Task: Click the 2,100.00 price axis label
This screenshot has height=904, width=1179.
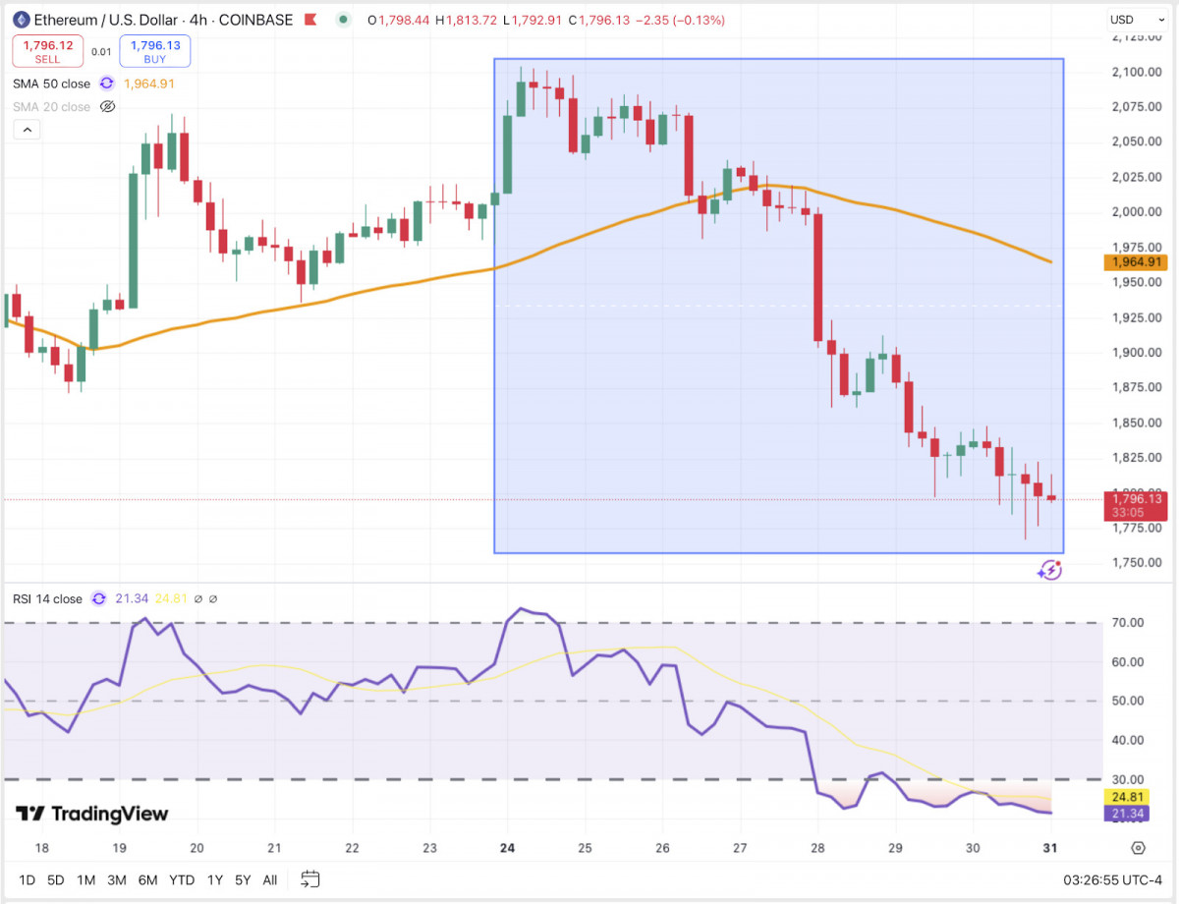Action: (x=1136, y=72)
